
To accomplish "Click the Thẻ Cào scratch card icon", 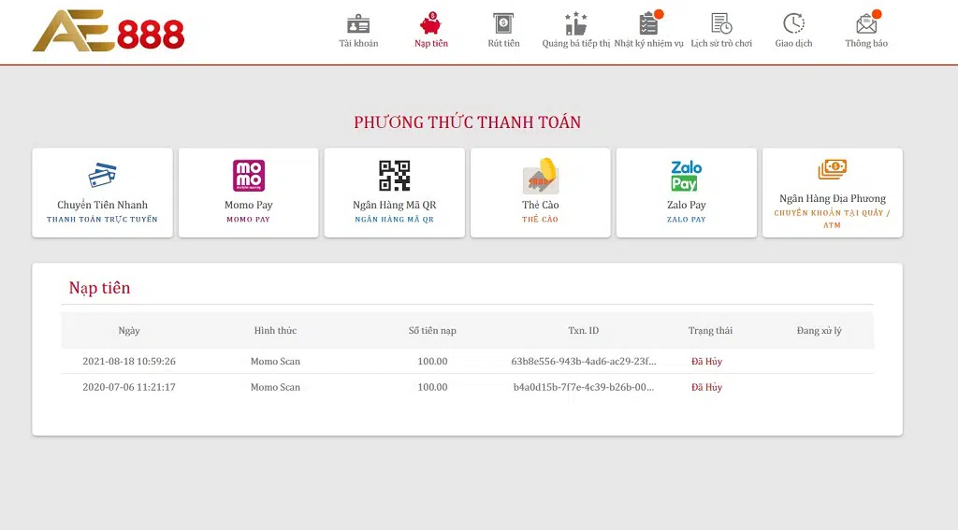I will coord(541,175).
